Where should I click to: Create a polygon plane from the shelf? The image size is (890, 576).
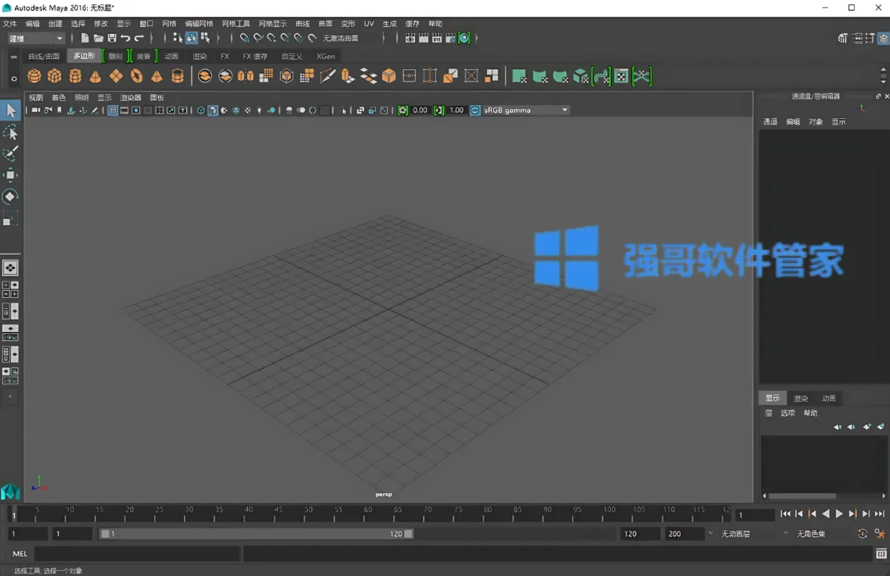click(116, 76)
